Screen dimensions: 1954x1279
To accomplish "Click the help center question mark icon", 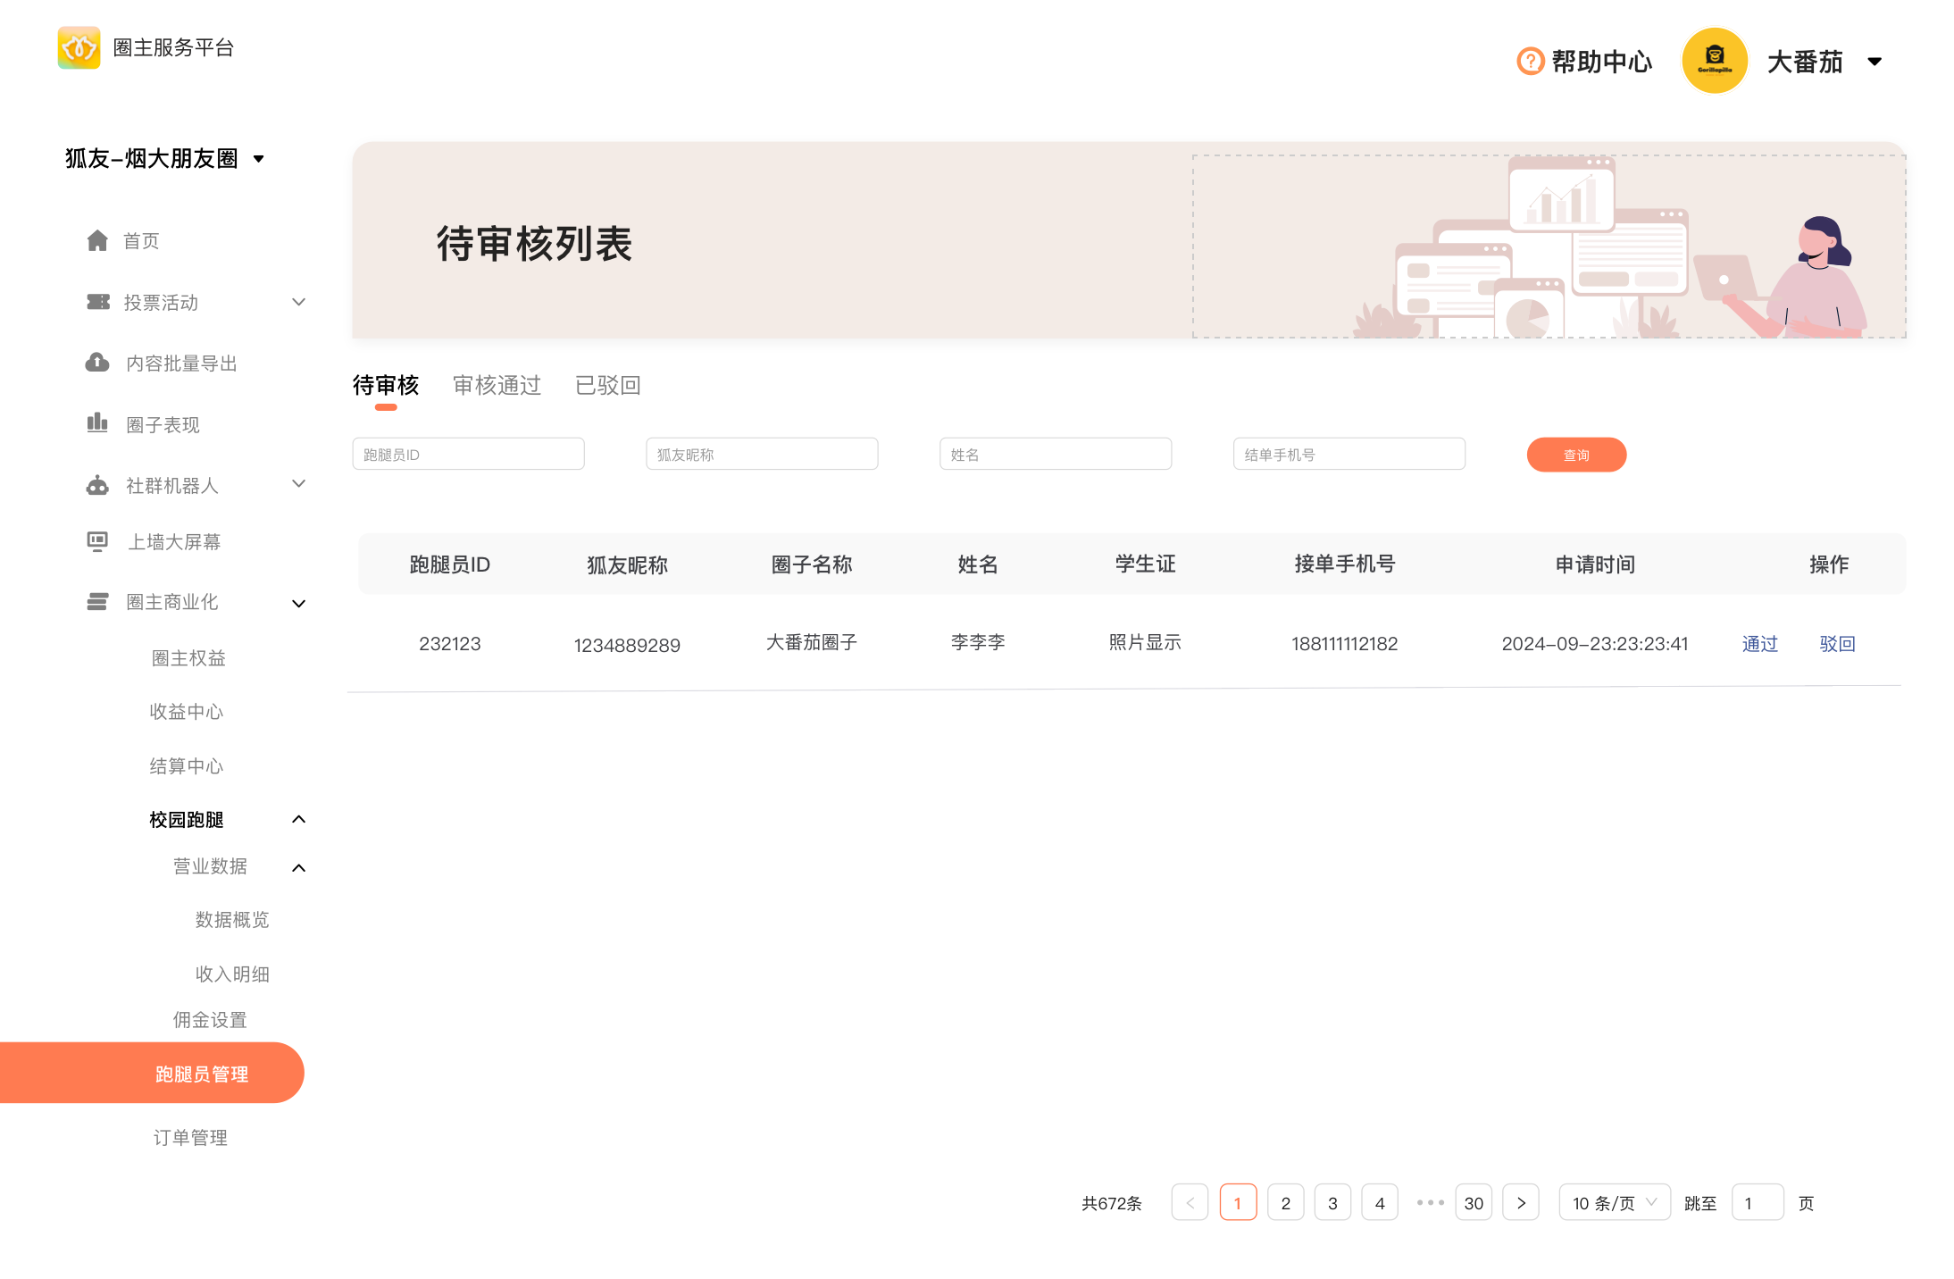I will [x=1530, y=62].
